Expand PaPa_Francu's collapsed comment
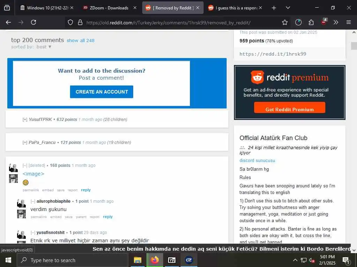Viewport: 357px width, 267px height. pos(25,142)
